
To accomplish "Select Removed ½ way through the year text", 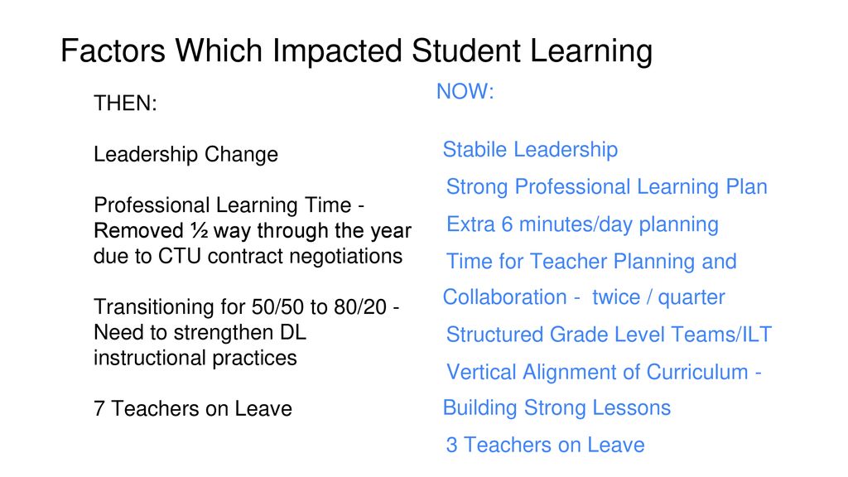I will click(253, 231).
